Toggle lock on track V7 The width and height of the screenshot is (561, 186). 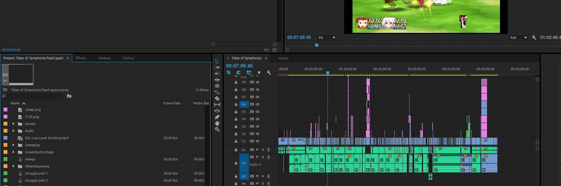point(236,97)
